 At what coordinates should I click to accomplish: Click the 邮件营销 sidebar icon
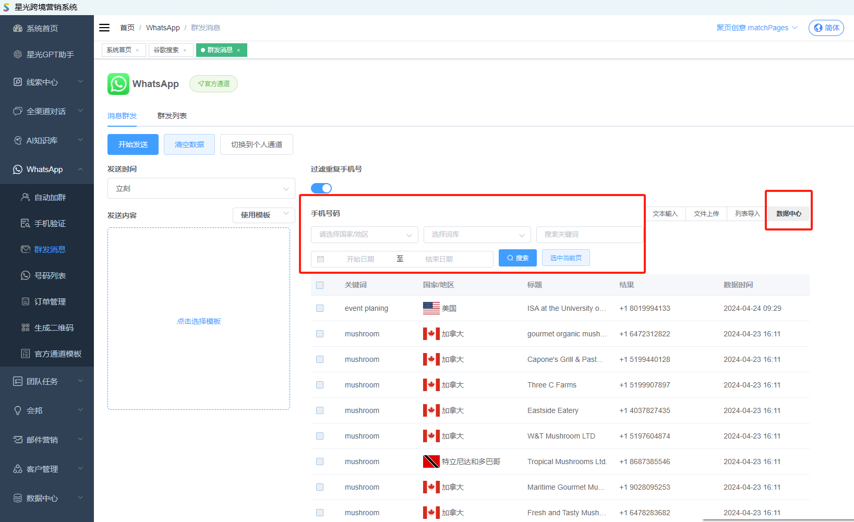coord(18,440)
